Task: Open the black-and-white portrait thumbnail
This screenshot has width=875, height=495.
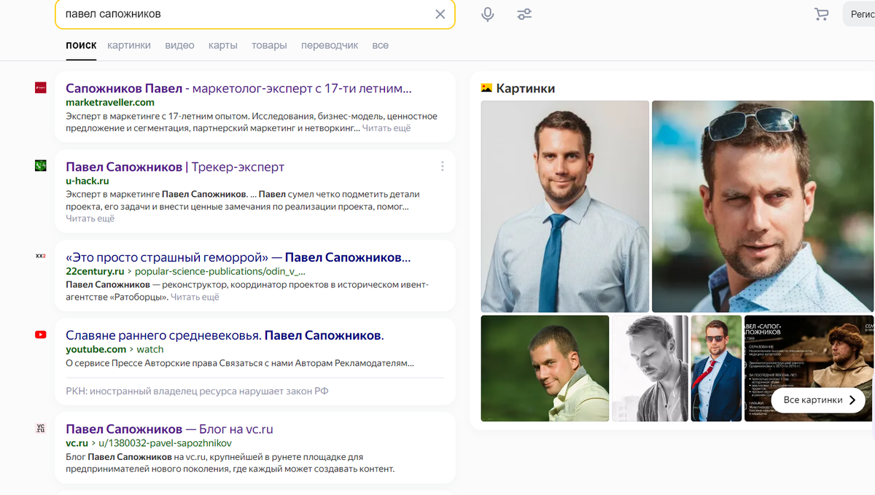Action: tap(650, 368)
